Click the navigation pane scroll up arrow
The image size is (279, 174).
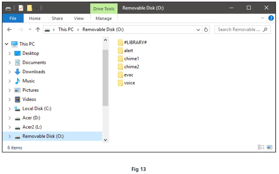pos(105,40)
